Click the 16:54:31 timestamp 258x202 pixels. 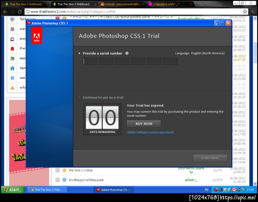click(x=239, y=21)
